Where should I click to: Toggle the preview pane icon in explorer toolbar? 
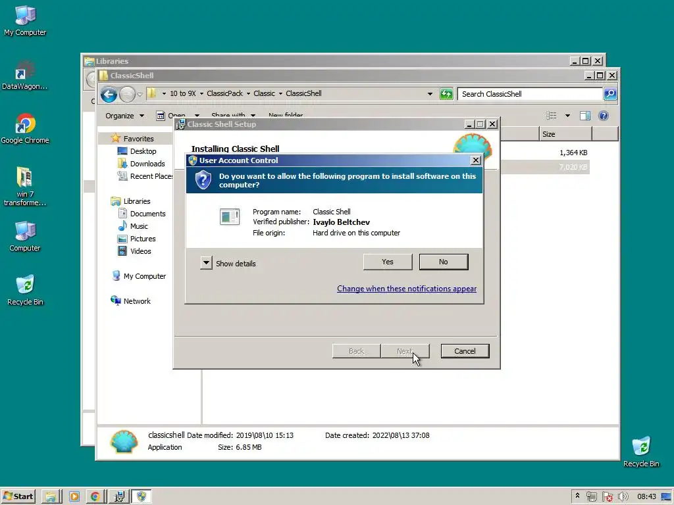pyautogui.click(x=584, y=116)
